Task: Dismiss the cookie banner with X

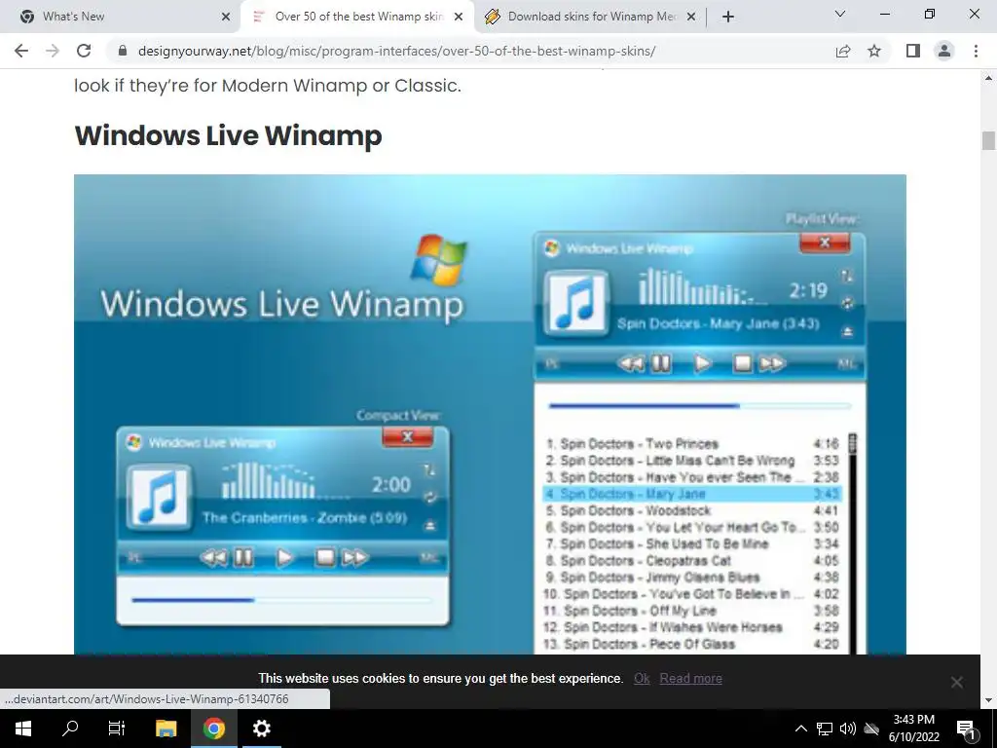Action: click(x=956, y=682)
